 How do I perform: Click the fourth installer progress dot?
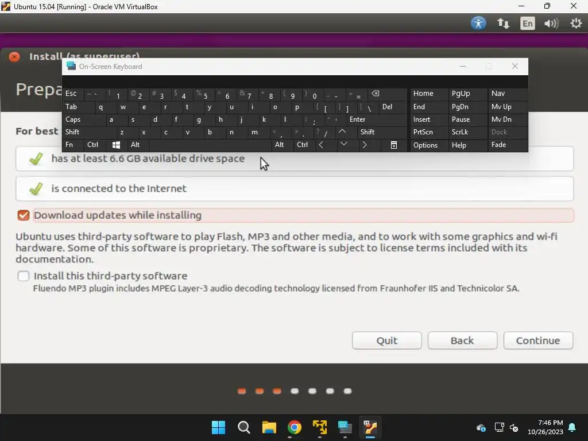(x=295, y=391)
